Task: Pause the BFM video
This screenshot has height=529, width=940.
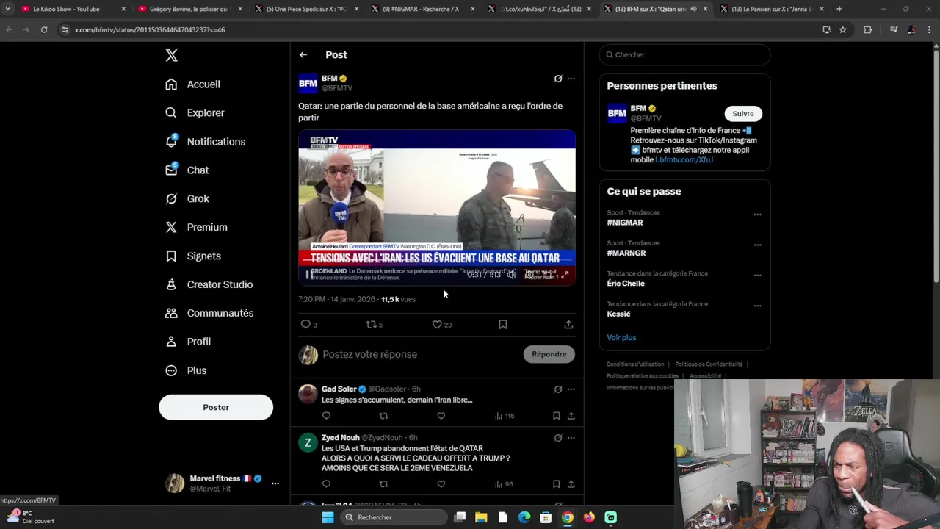Action: [x=310, y=275]
